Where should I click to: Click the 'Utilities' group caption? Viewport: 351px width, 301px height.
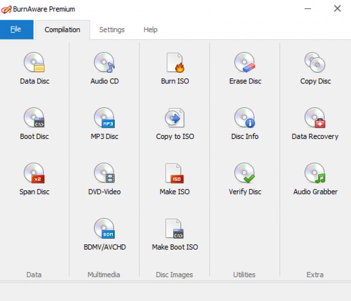click(x=244, y=275)
